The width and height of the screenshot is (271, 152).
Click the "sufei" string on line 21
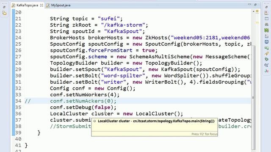tap(108, 19)
